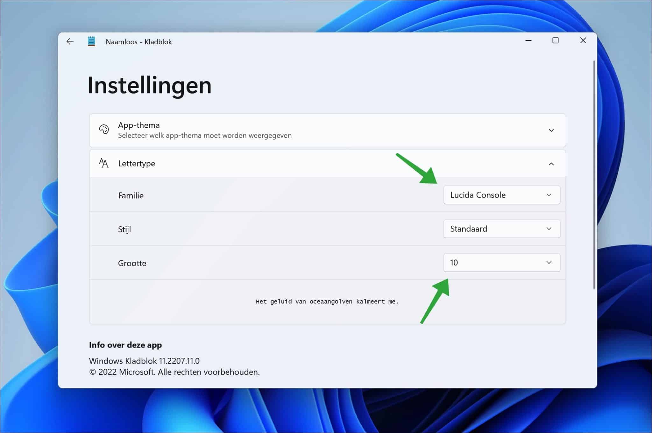The width and height of the screenshot is (652, 433).
Task: Click the settings page vertical scrollbar
Action: (594, 175)
